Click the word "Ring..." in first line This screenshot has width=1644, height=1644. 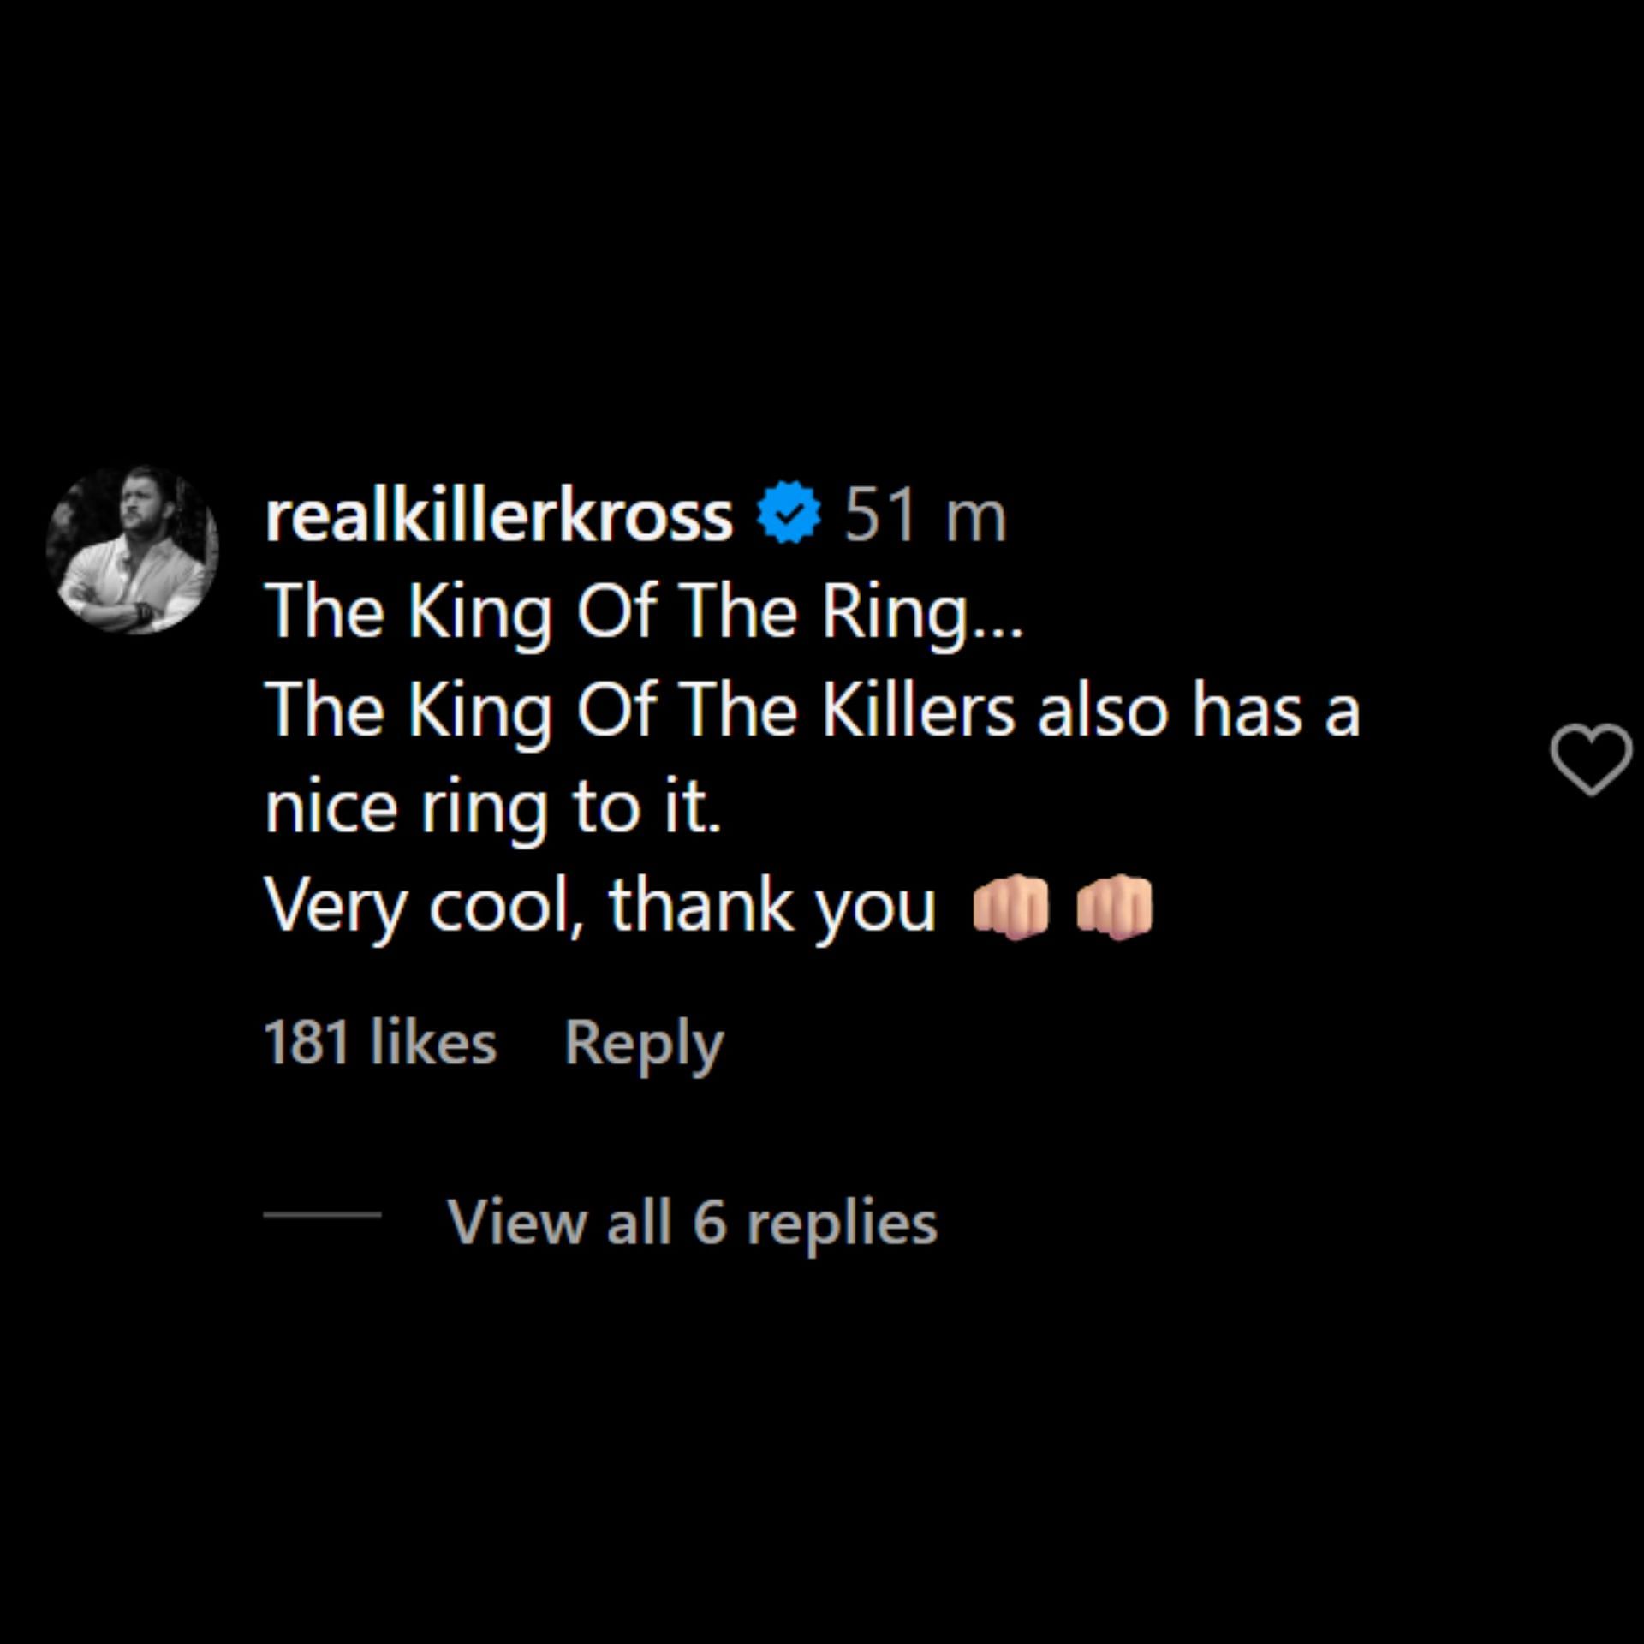[922, 613]
